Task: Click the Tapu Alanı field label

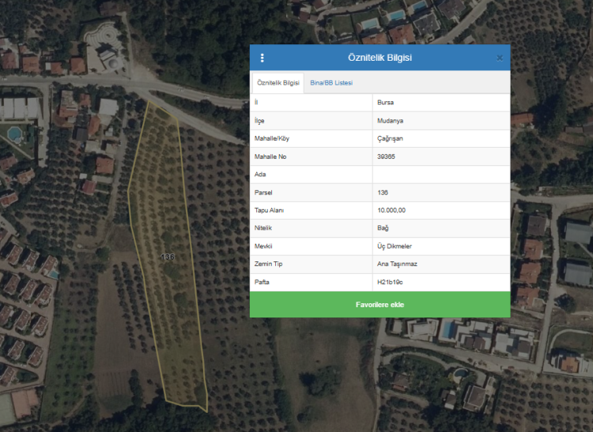Action: point(269,210)
